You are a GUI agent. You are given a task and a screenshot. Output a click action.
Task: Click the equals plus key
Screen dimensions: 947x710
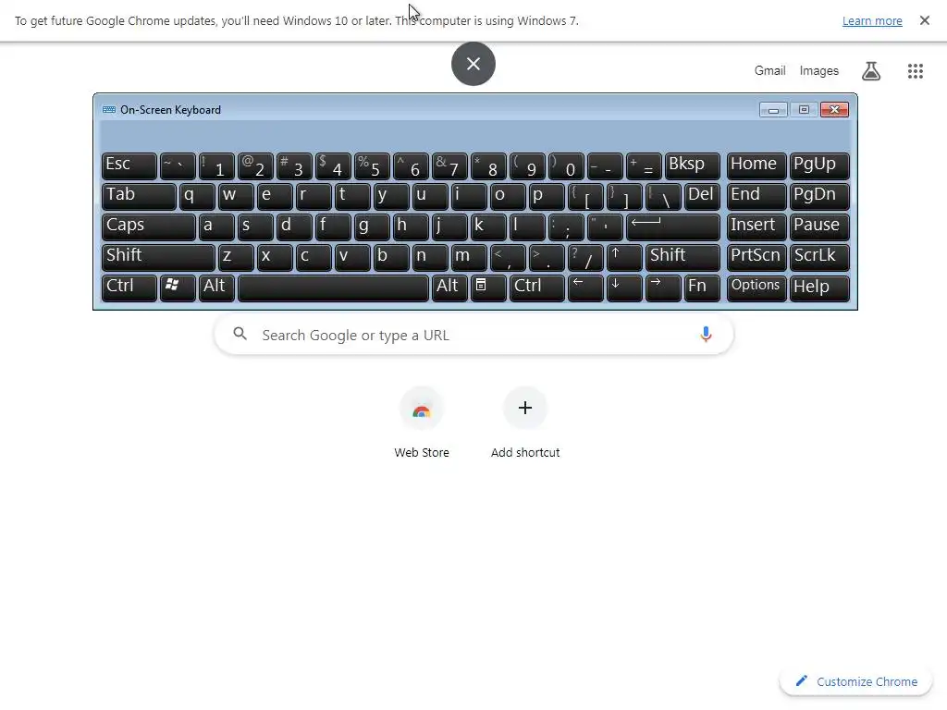[x=644, y=165]
